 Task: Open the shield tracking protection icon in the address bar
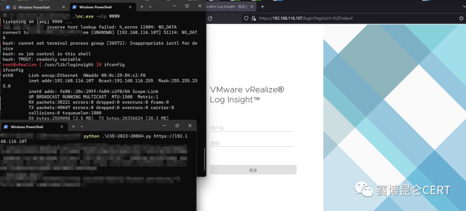(x=246, y=19)
